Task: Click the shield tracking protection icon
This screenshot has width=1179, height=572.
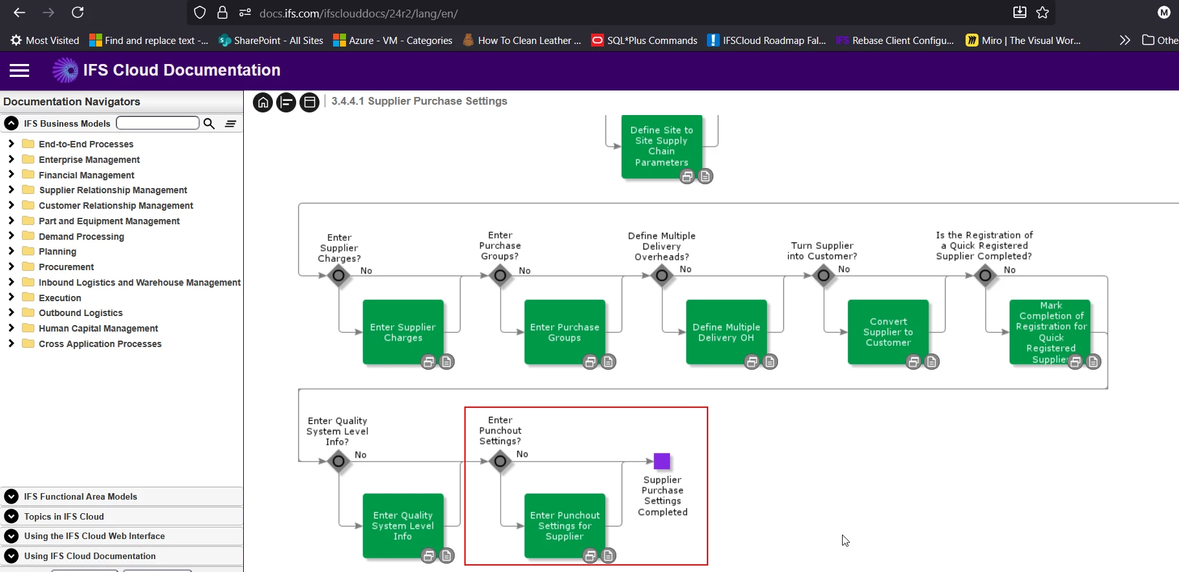Action: 200,13
